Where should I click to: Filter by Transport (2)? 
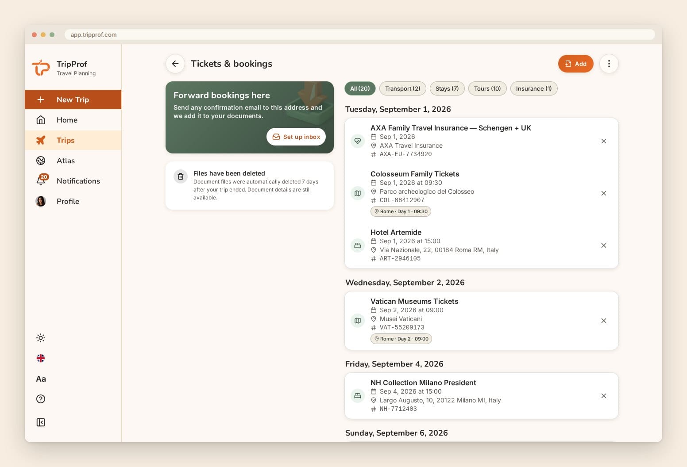403,88
